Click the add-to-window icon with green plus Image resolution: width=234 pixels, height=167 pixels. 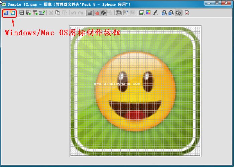click(x=35, y=13)
